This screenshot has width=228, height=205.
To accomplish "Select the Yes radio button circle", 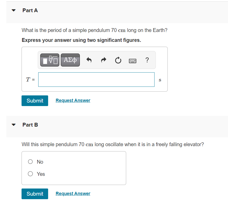I will click(x=30, y=174).
